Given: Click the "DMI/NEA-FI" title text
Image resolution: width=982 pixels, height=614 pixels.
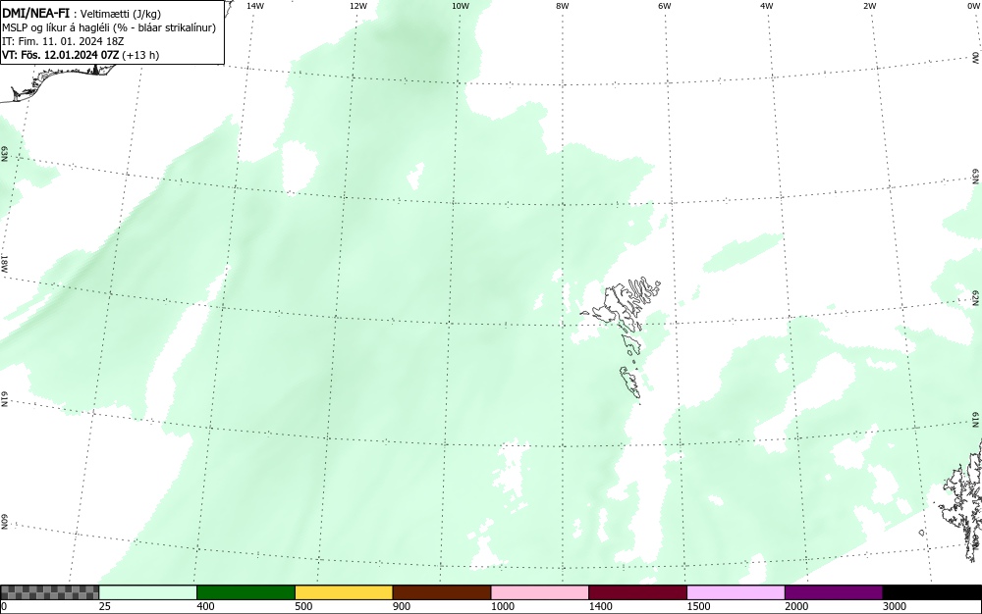Looking at the screenshot, I should click(x=35, y=13).
